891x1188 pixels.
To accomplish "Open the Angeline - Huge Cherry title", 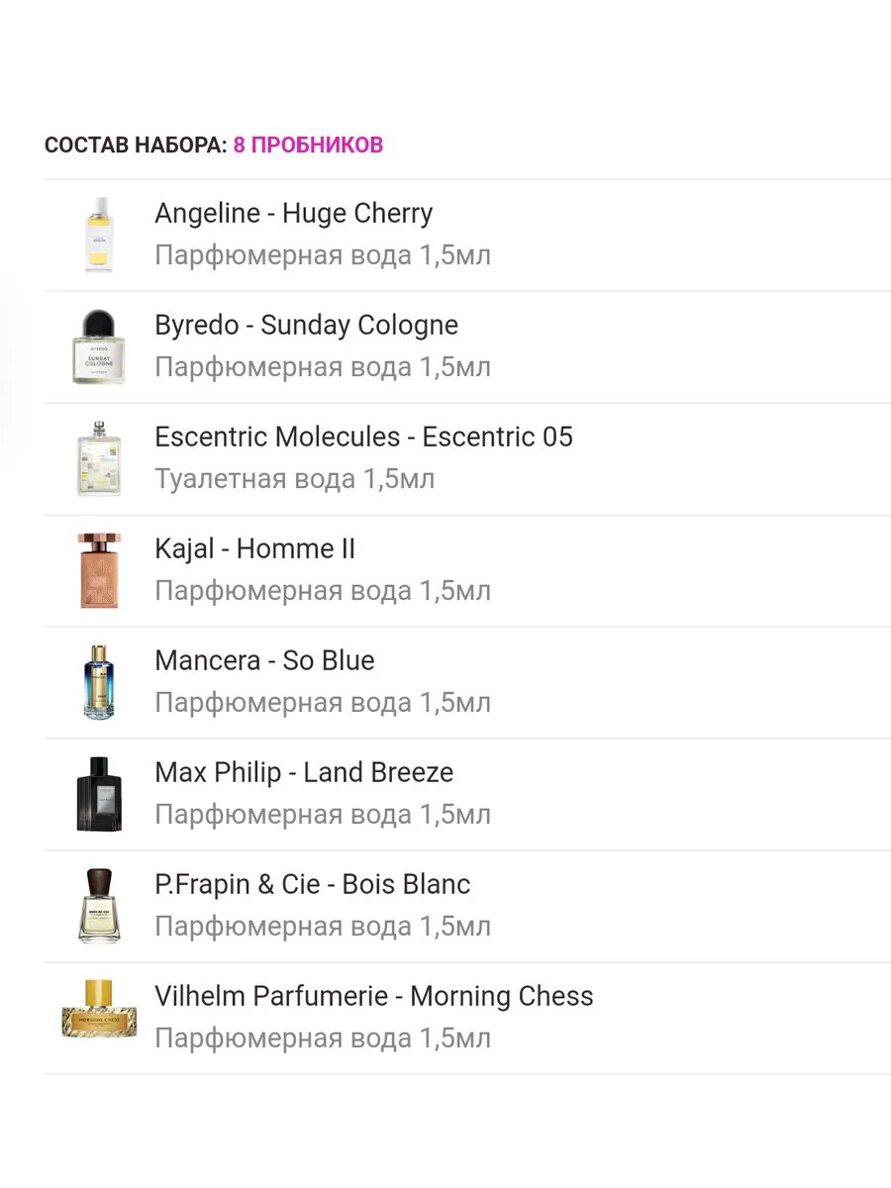I will coord(293,214).
